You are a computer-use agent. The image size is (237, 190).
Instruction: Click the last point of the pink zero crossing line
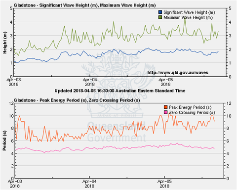pyautogui.click(x=214, y=149)
